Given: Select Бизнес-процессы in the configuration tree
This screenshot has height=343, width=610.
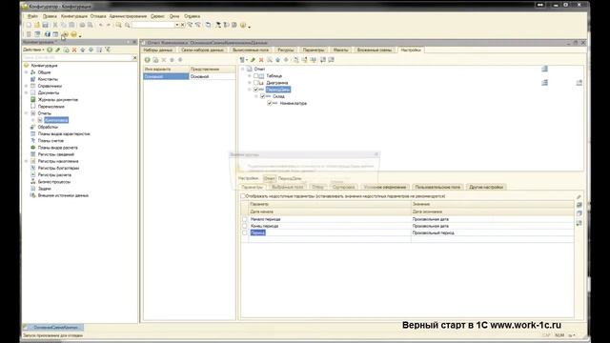Looking at the screenshot, I should click(x=54, y=182).
